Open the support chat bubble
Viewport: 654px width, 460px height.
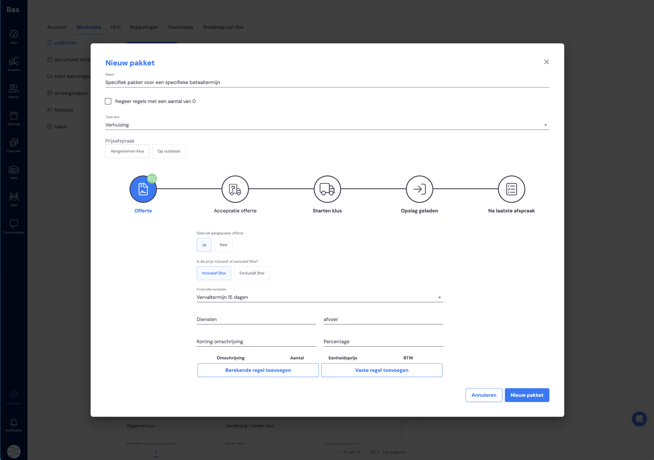pyautogui.click(x=639, y=418)
